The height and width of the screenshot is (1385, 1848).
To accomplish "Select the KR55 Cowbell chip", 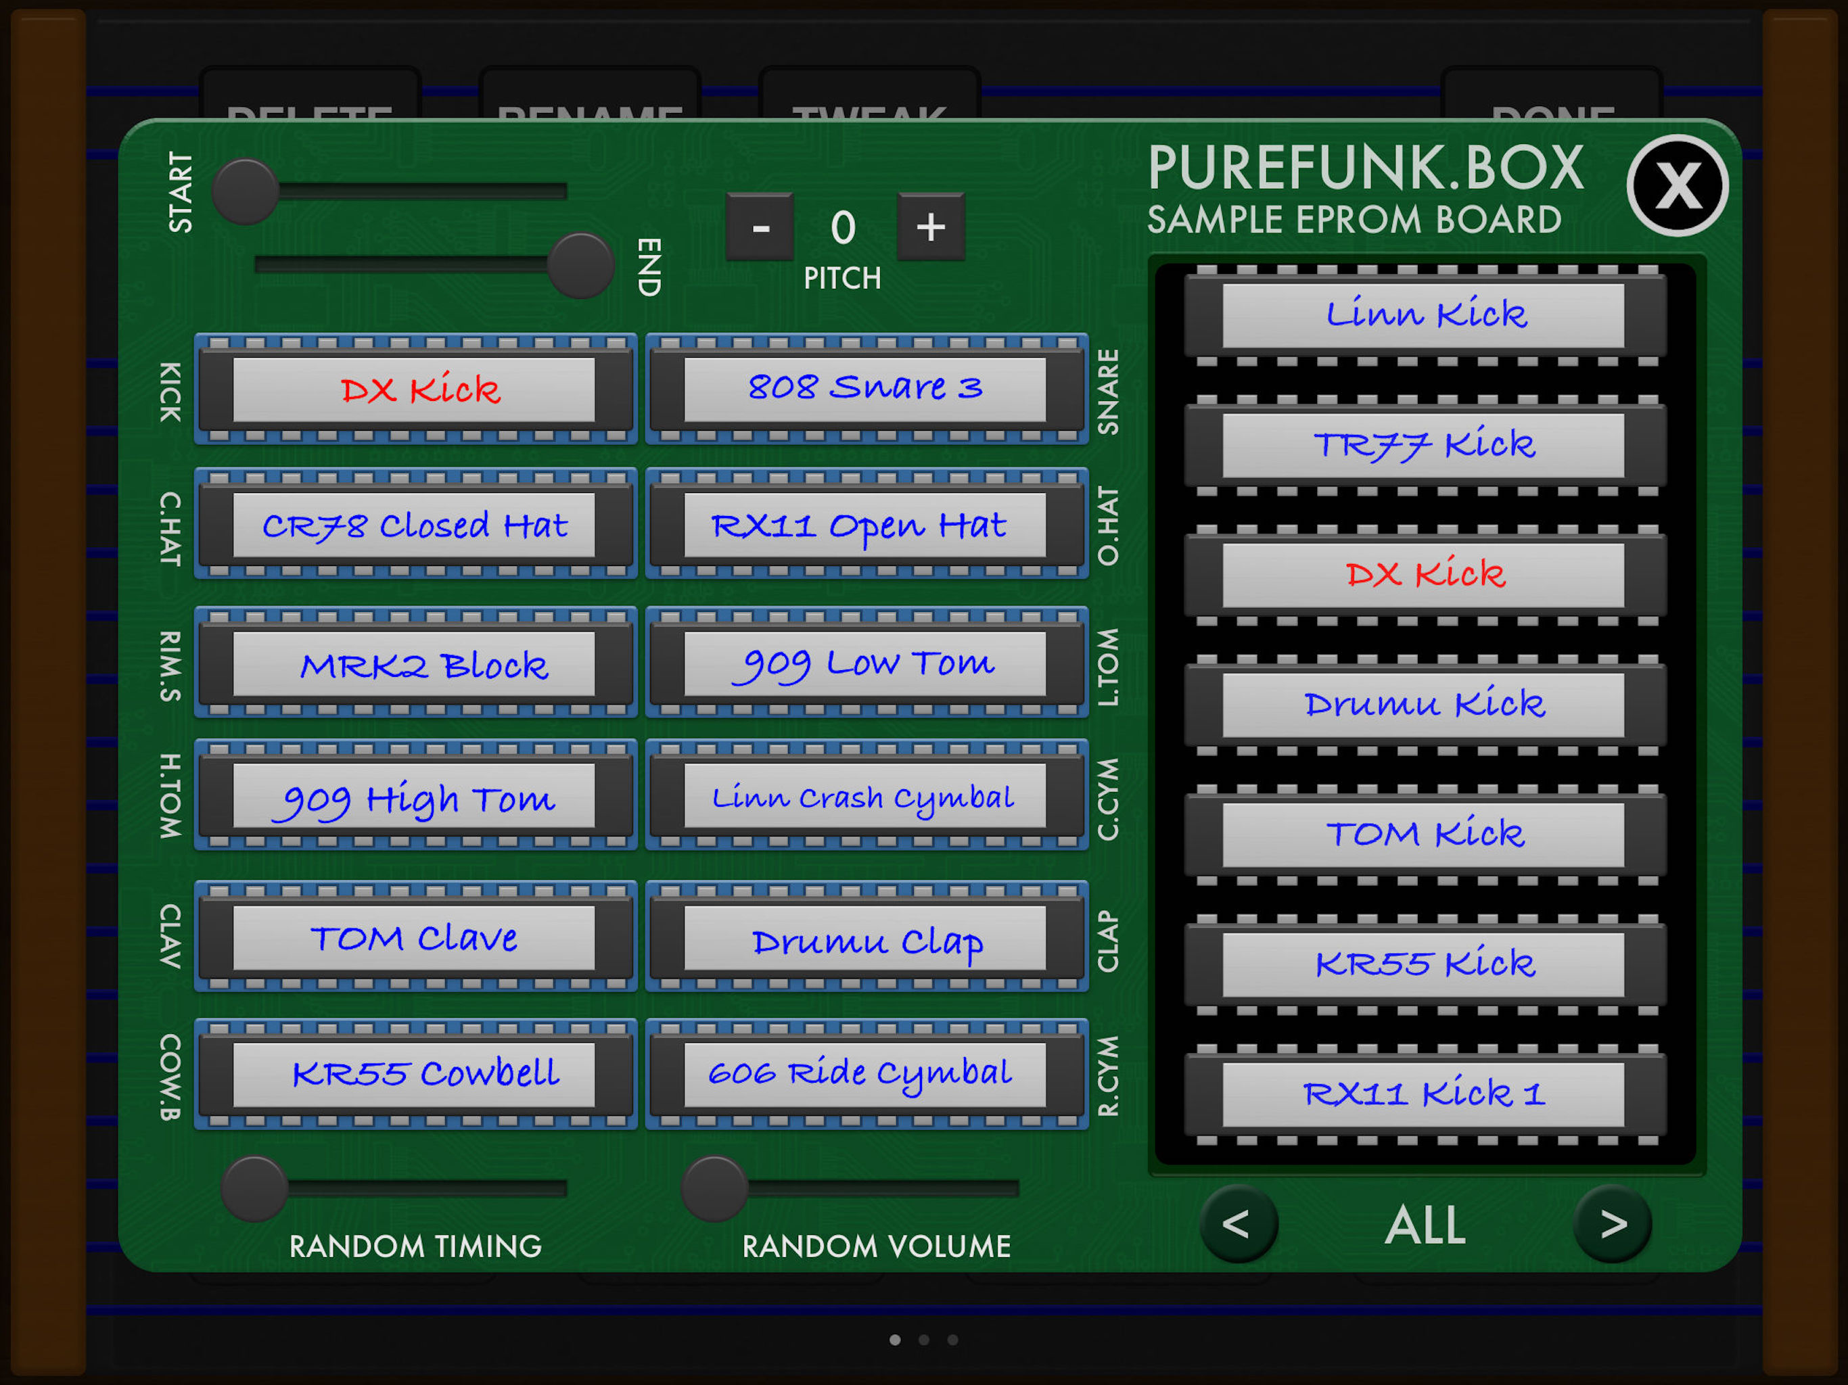I will (415, 1073).
